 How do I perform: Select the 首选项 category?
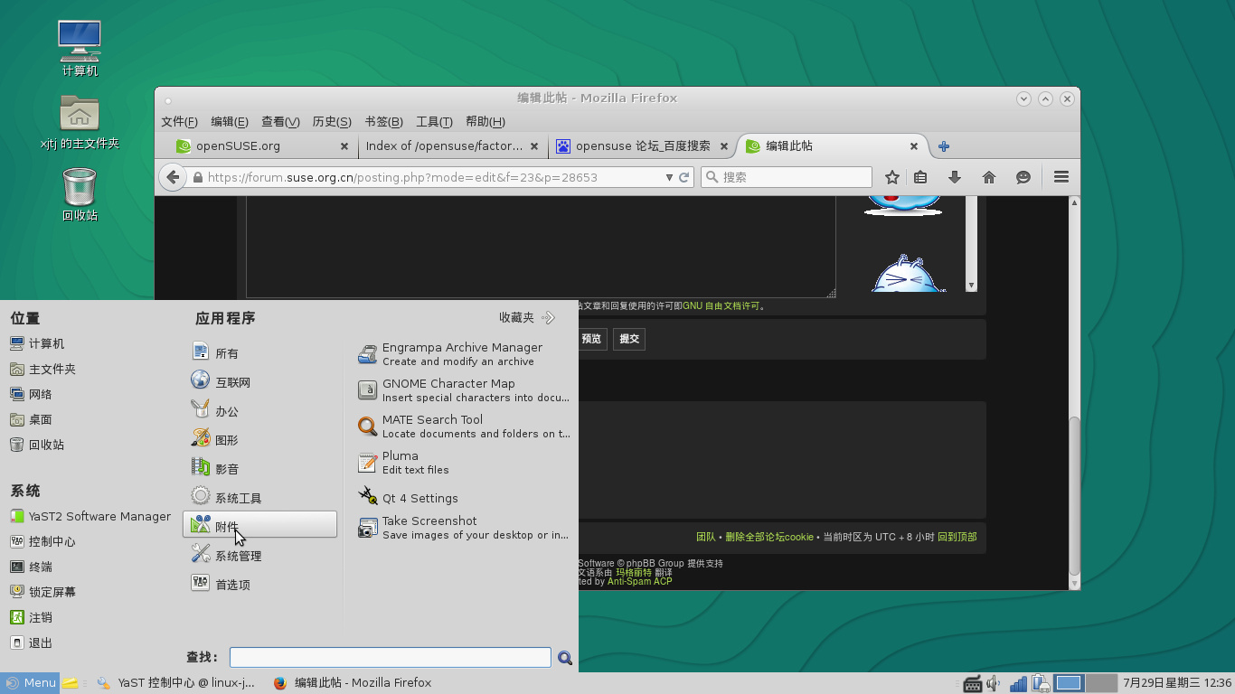(x=260, y=585)
